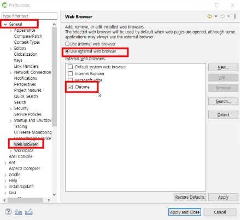Screen dimensions: 240x220
Task: Click the export preferences icon
Action: point(29,212)
